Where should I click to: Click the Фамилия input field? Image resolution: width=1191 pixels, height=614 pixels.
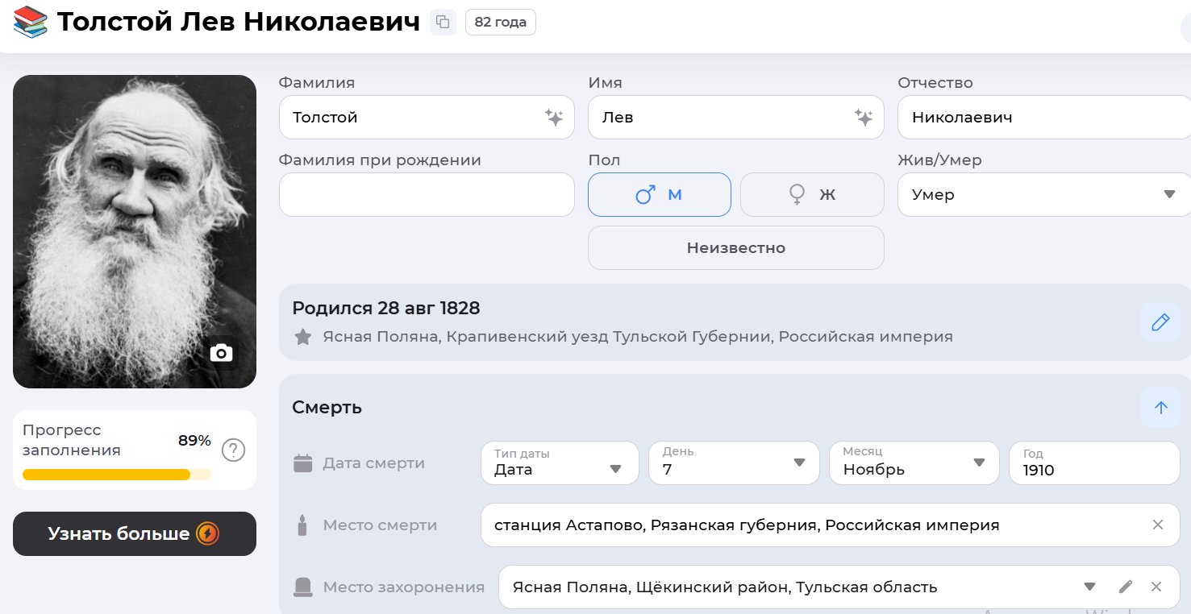click(427, 118)
